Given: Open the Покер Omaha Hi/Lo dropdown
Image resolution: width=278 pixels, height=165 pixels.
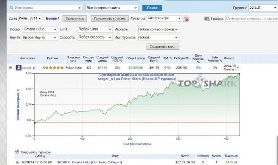Looking at the screenshot, I should point(40,29).
